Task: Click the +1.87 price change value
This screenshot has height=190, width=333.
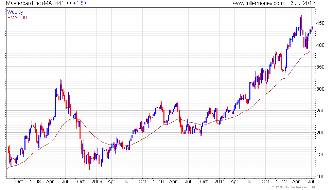Action: click(80, 3)
